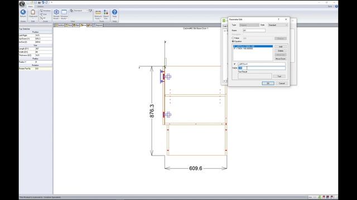Image resolution: width=357 pixels, height=200 pixels.
Task: Click the print icon in quick access toolbar
Action: coord(39,2)
